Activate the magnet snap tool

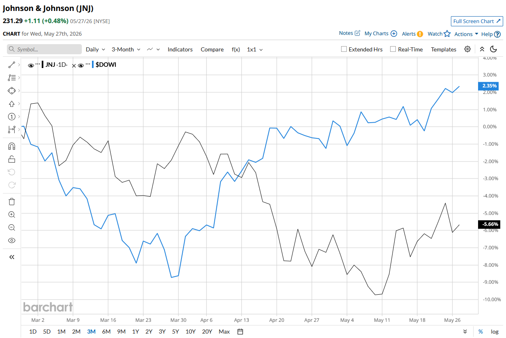click(12, 146)
